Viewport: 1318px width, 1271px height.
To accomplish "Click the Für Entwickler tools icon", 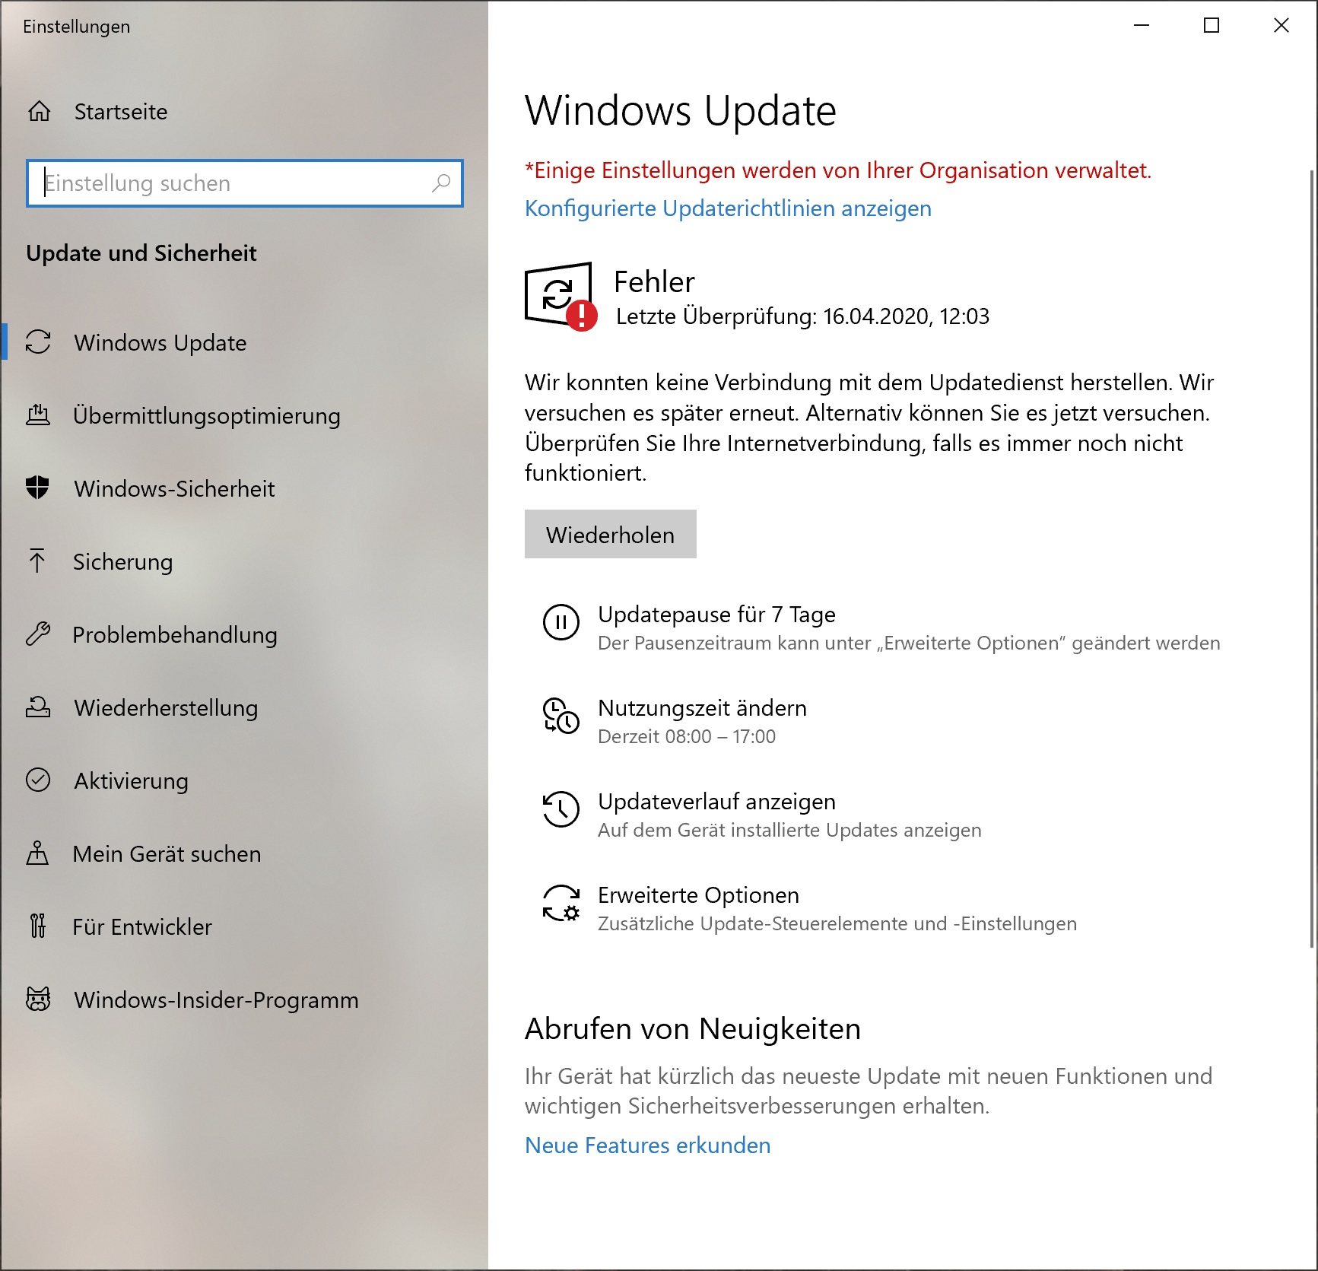I will tap(38, 926).
